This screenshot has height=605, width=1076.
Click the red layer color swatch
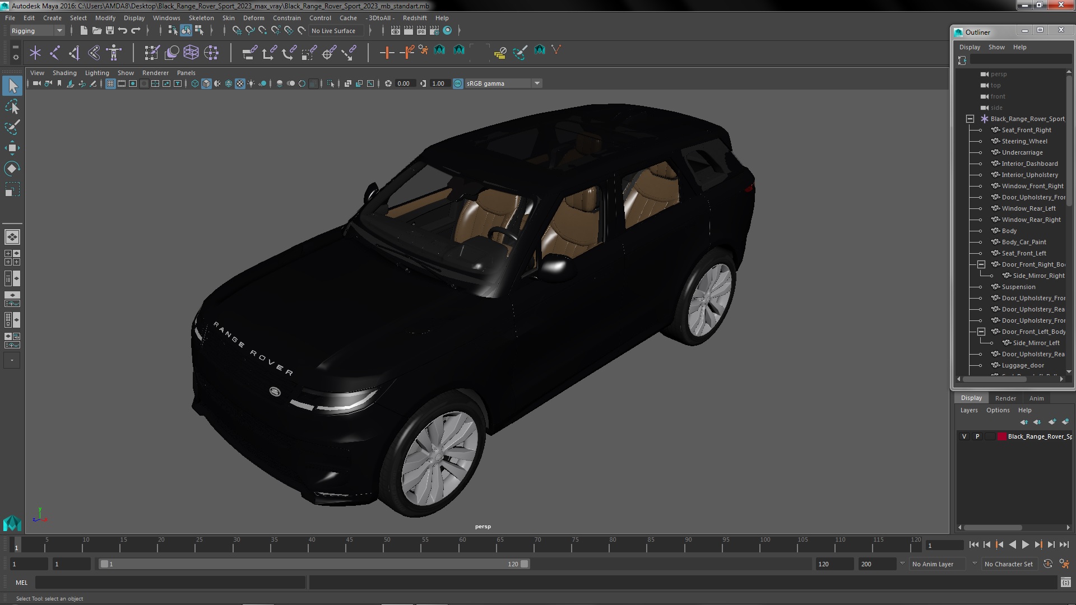click(x=1001, y=436)
